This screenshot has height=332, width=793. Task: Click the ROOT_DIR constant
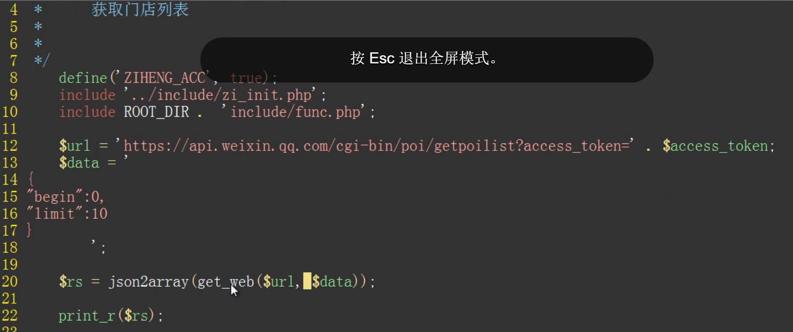156,112
